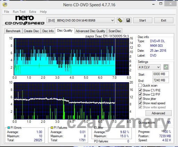Image resolution: width=178 pixels, height=147 pixels.
Task: Click the Jitter maximum 15.0 %
Action: tap(124, 136)
